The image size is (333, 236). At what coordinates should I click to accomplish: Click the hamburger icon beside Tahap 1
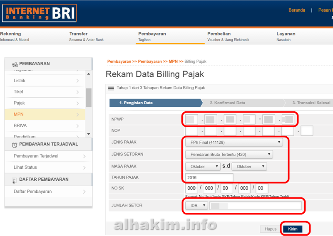click(x=111, y=88)
